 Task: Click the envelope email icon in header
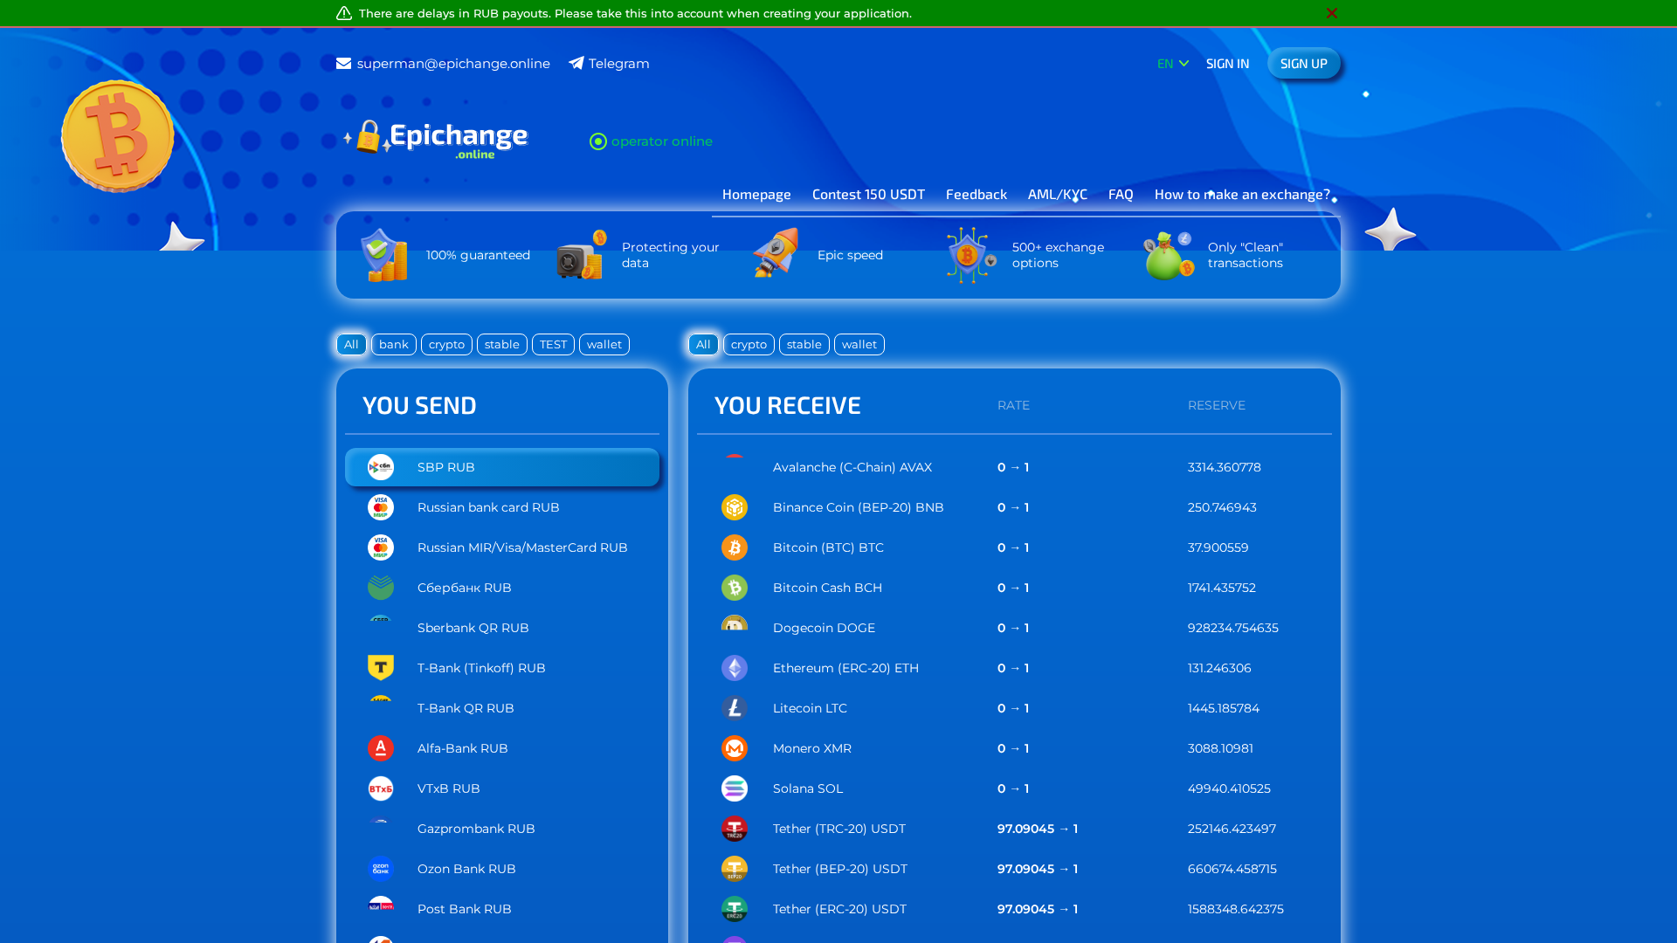coord(344,63)
